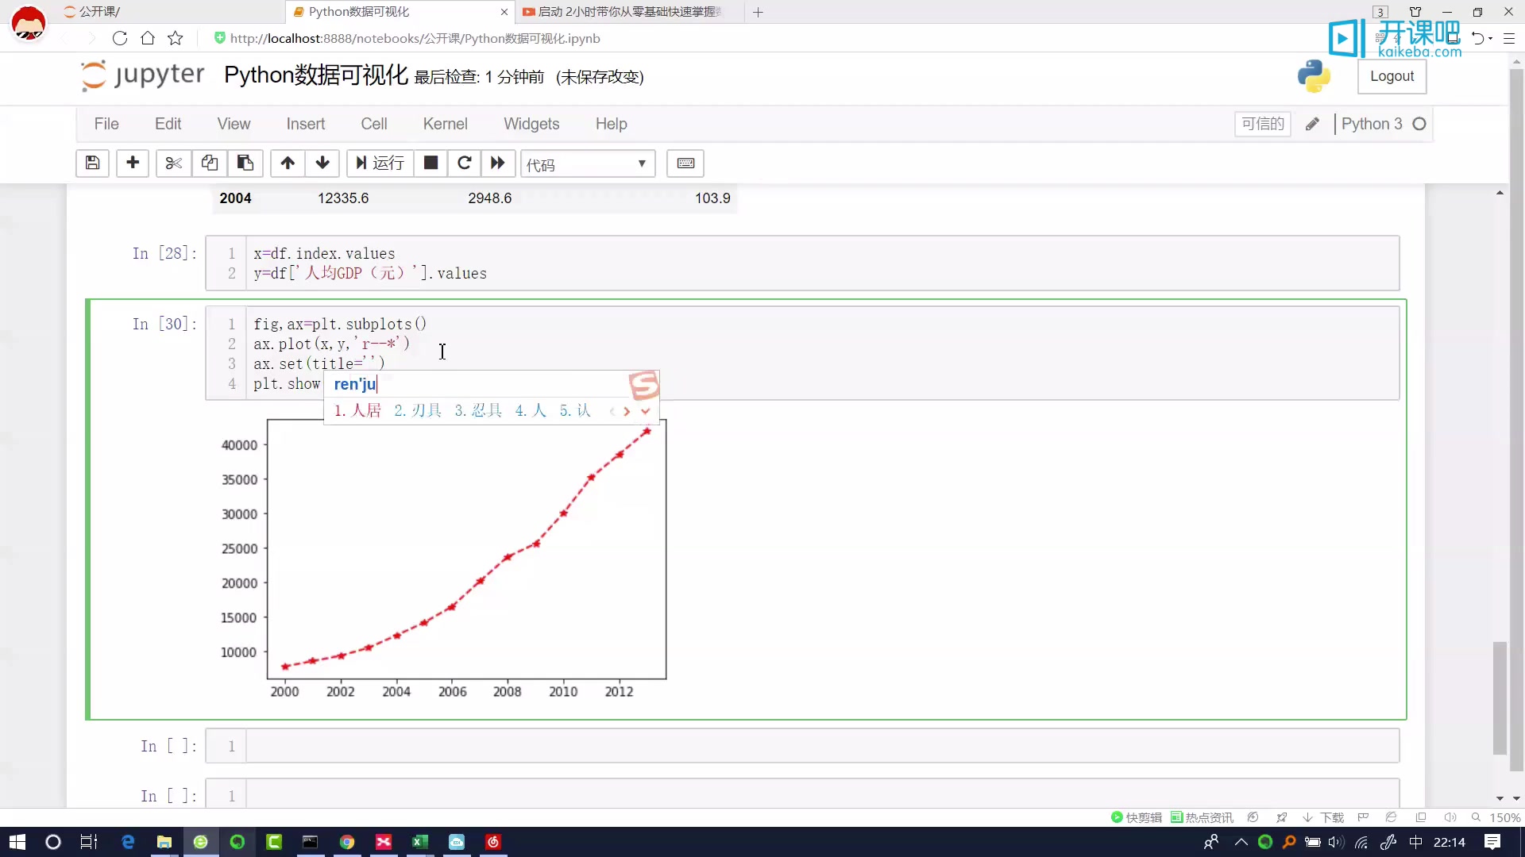This screenshot has width=1525, height=857.
Task: Restart and run all fast-forward icon
Action: [498, 163]
